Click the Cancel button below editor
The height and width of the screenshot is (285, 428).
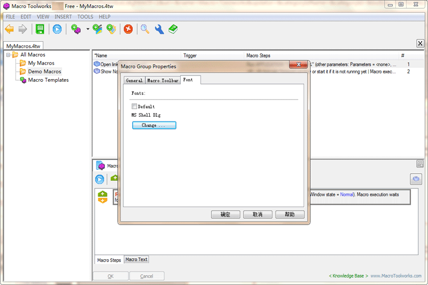(147, 276)
